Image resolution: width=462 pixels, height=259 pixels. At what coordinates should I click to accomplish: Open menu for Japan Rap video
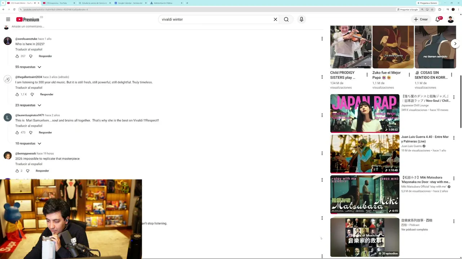(454, 97)
